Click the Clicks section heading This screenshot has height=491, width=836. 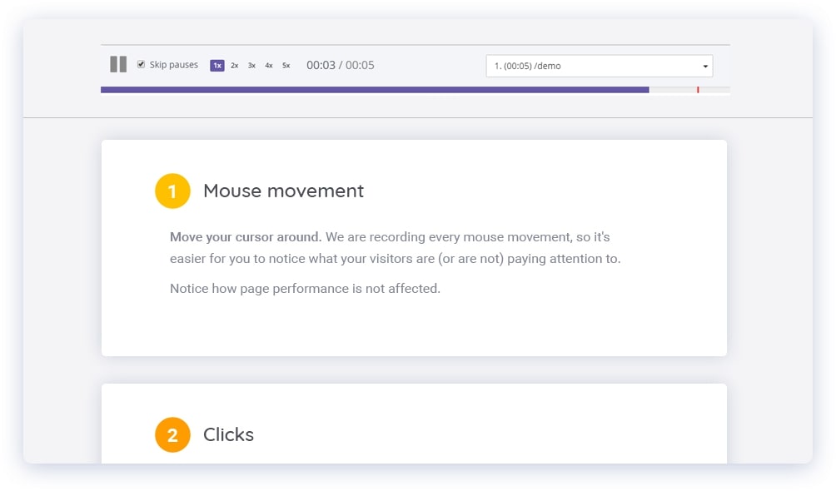point(228,434)
